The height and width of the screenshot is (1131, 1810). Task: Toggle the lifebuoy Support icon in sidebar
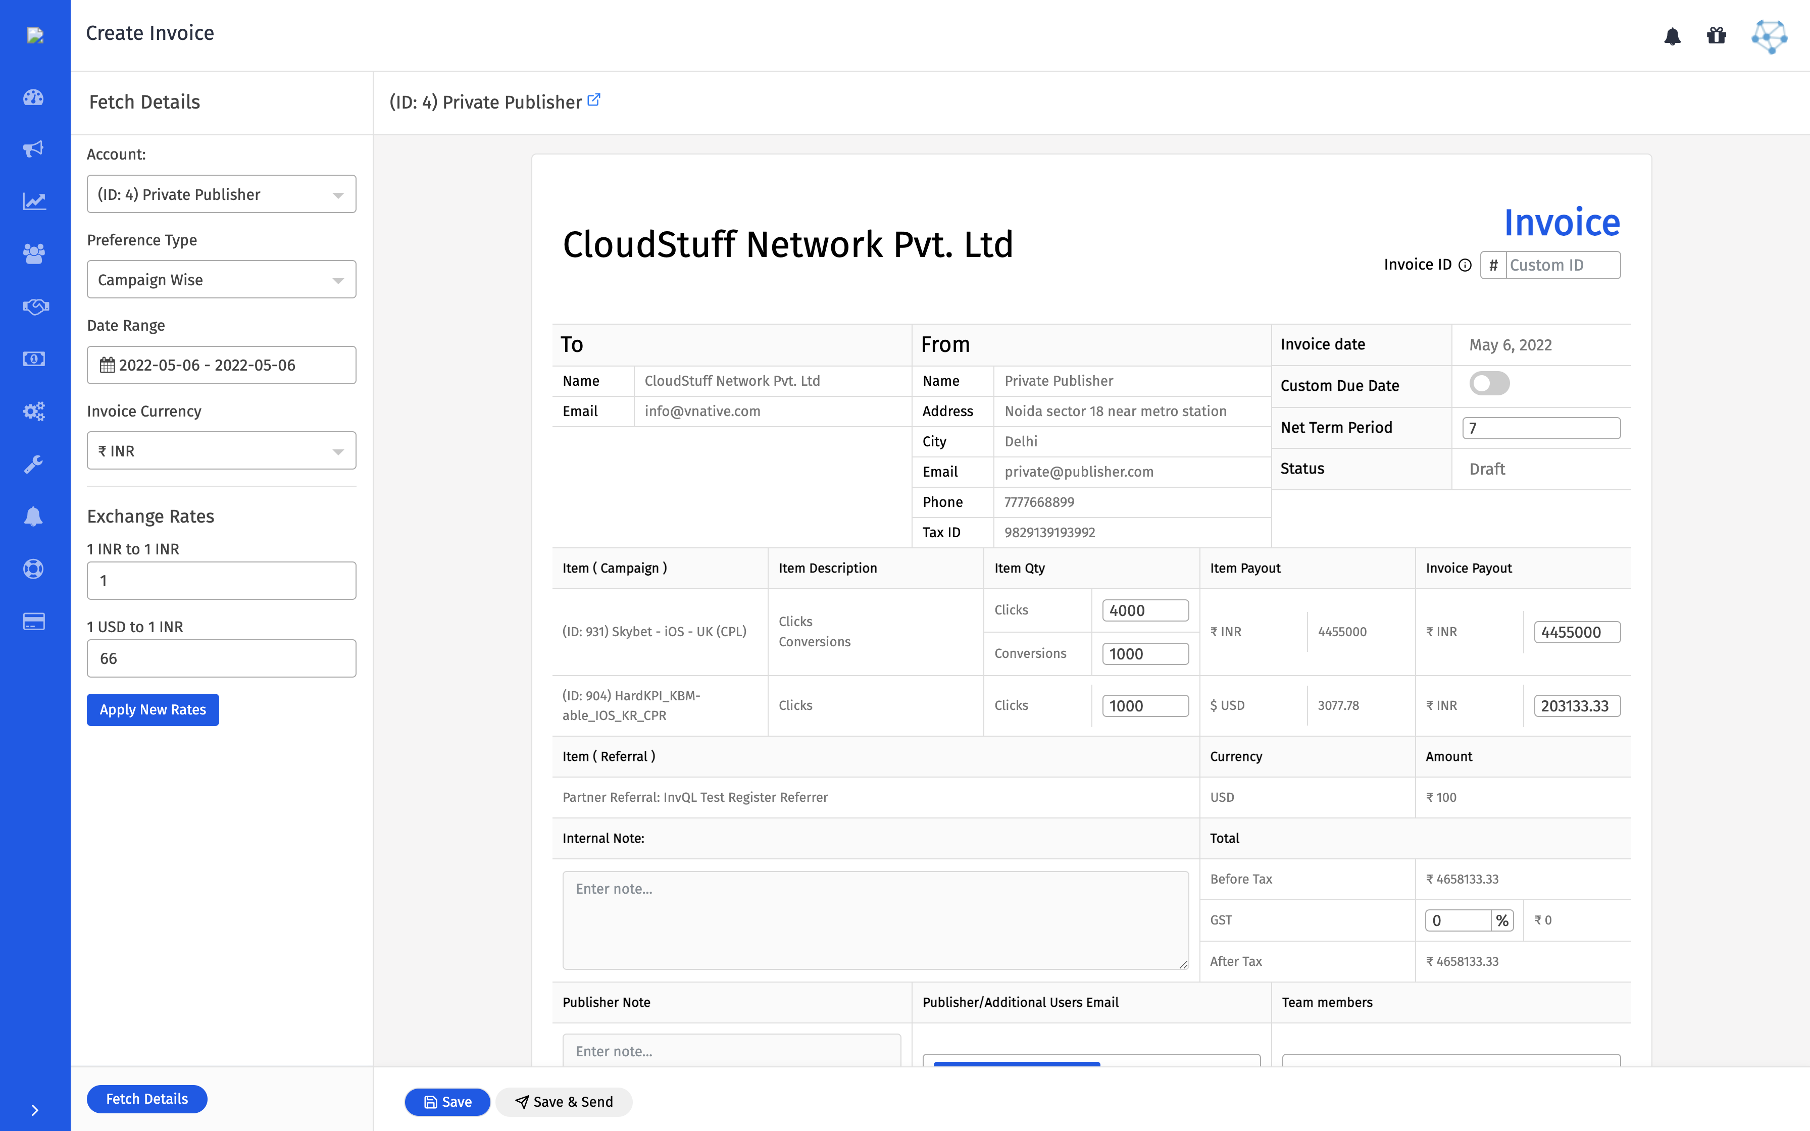click(x=34, y=569)
